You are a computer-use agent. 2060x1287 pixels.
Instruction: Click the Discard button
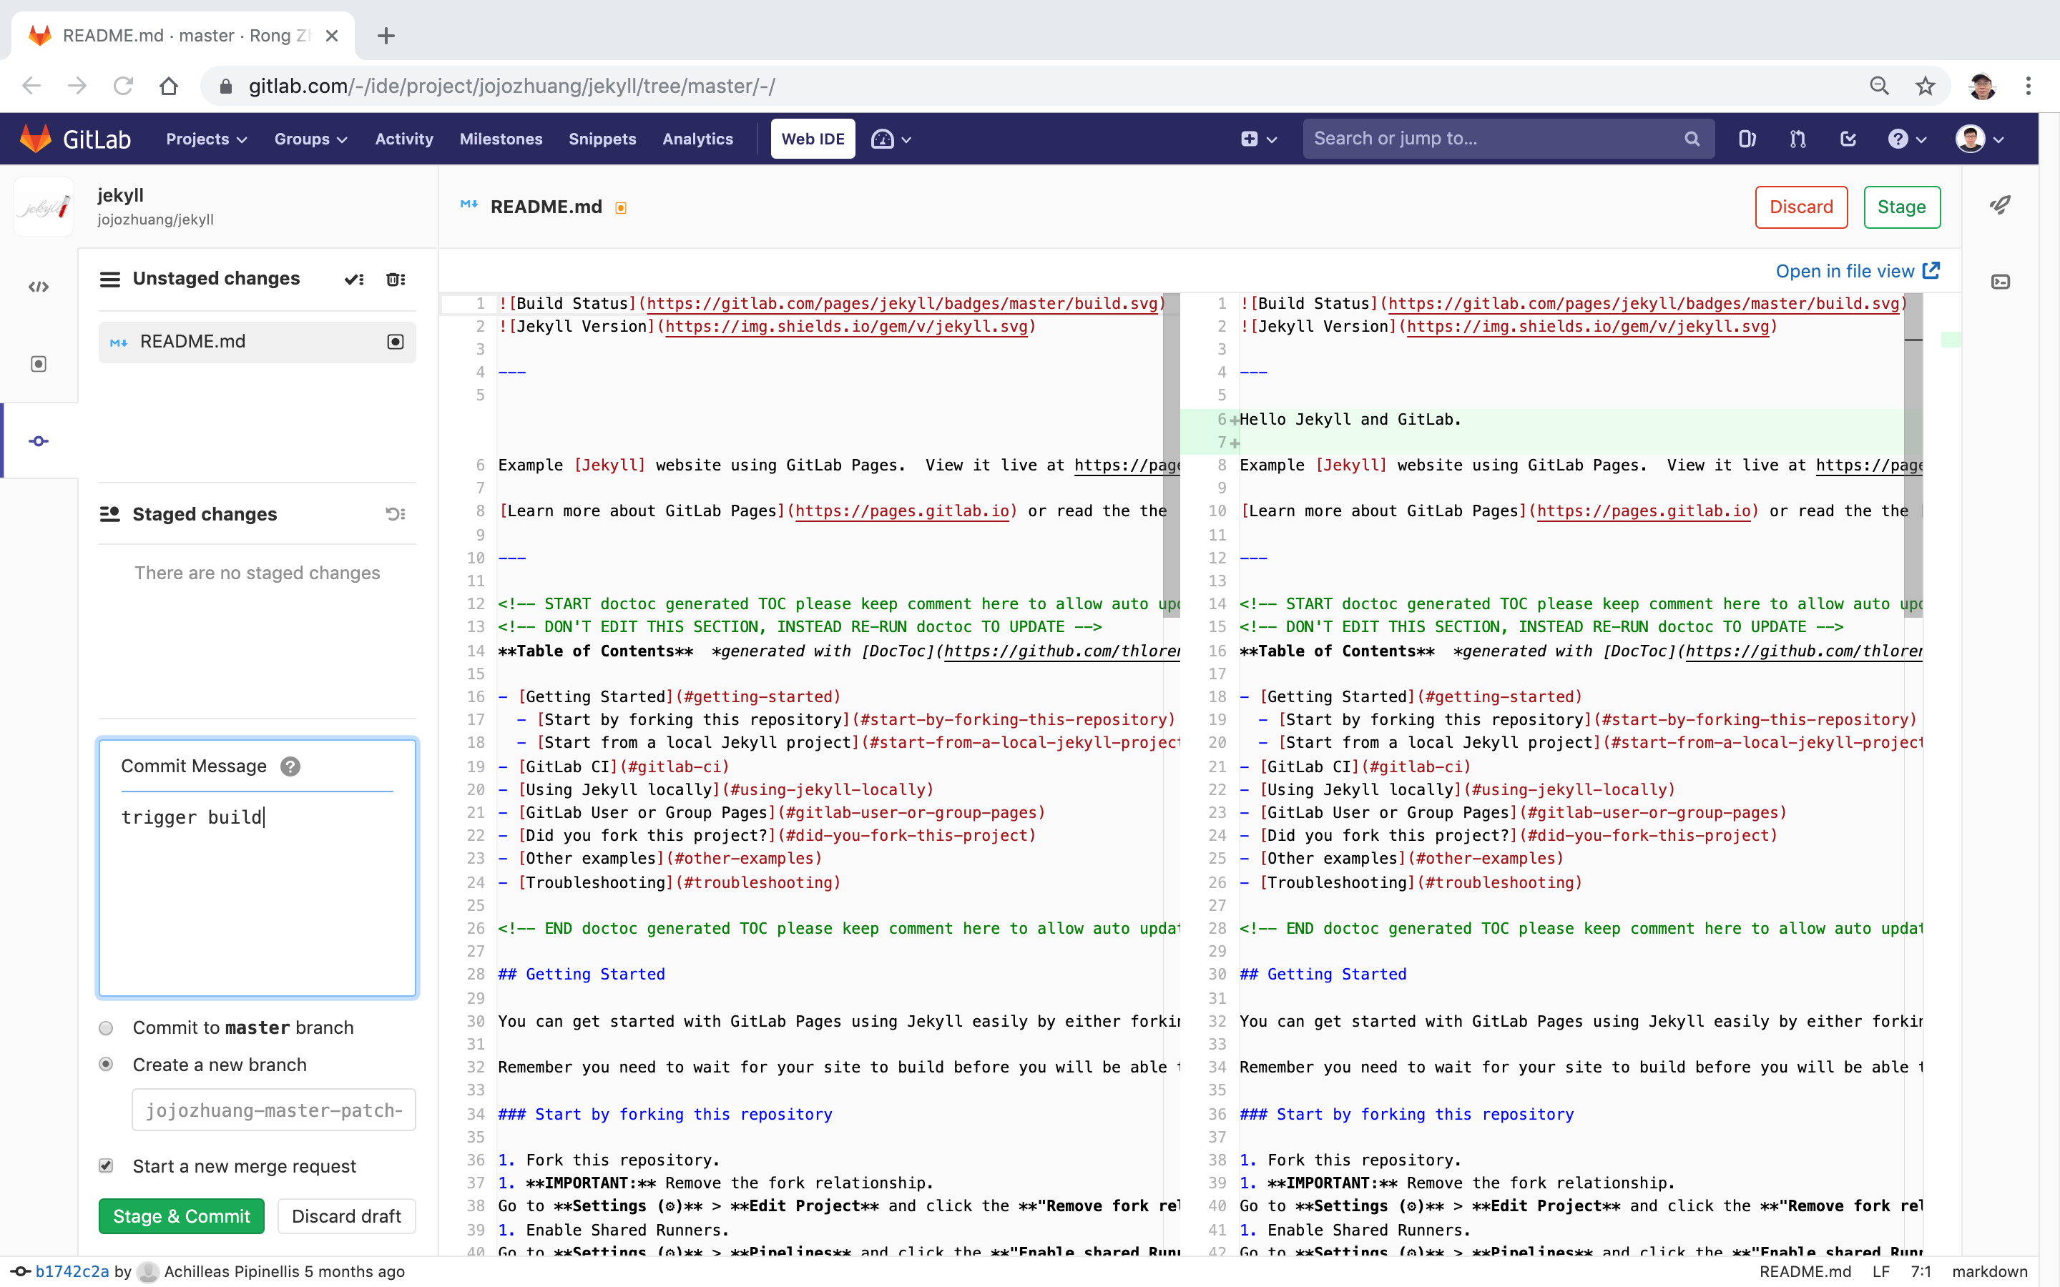tap(1801, 207)
